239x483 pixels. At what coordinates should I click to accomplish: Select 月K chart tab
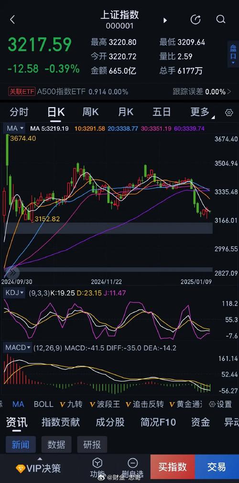[126, 112]
